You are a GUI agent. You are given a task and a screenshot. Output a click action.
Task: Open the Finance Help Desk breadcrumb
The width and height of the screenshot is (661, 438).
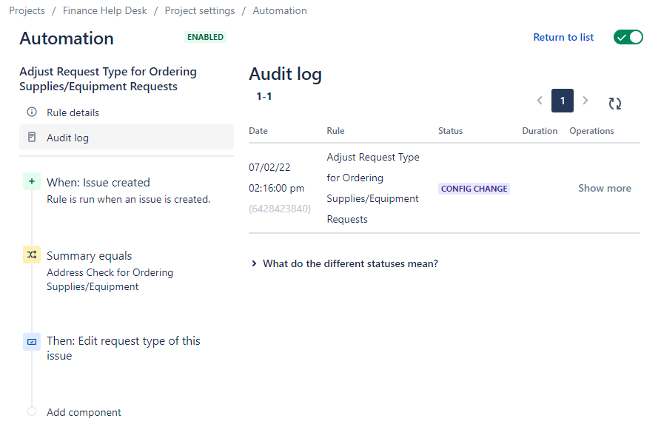pyautogui.click(x=105, y=10)
